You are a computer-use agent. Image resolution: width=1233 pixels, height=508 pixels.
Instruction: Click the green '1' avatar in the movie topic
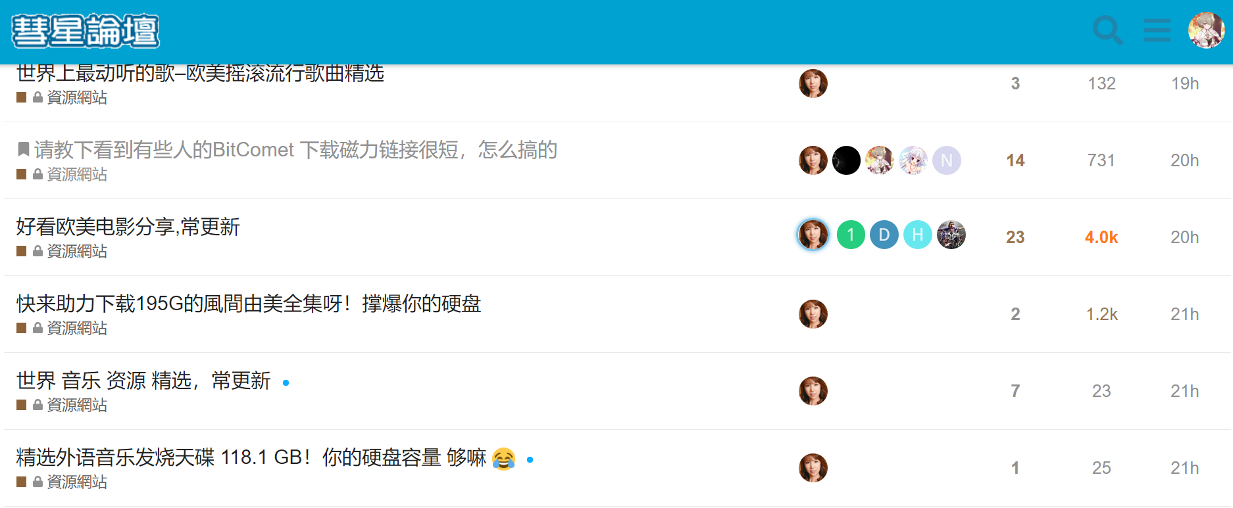point(851,235)
